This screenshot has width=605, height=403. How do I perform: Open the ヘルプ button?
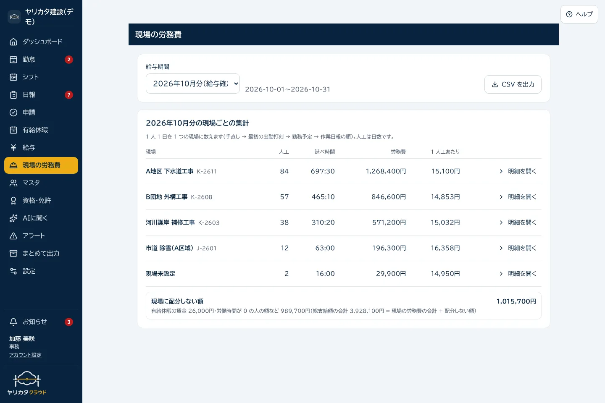click(579, 14)
